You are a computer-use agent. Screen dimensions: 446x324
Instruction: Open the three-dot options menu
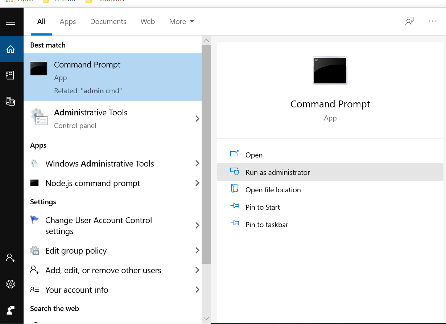coord(432,21)
